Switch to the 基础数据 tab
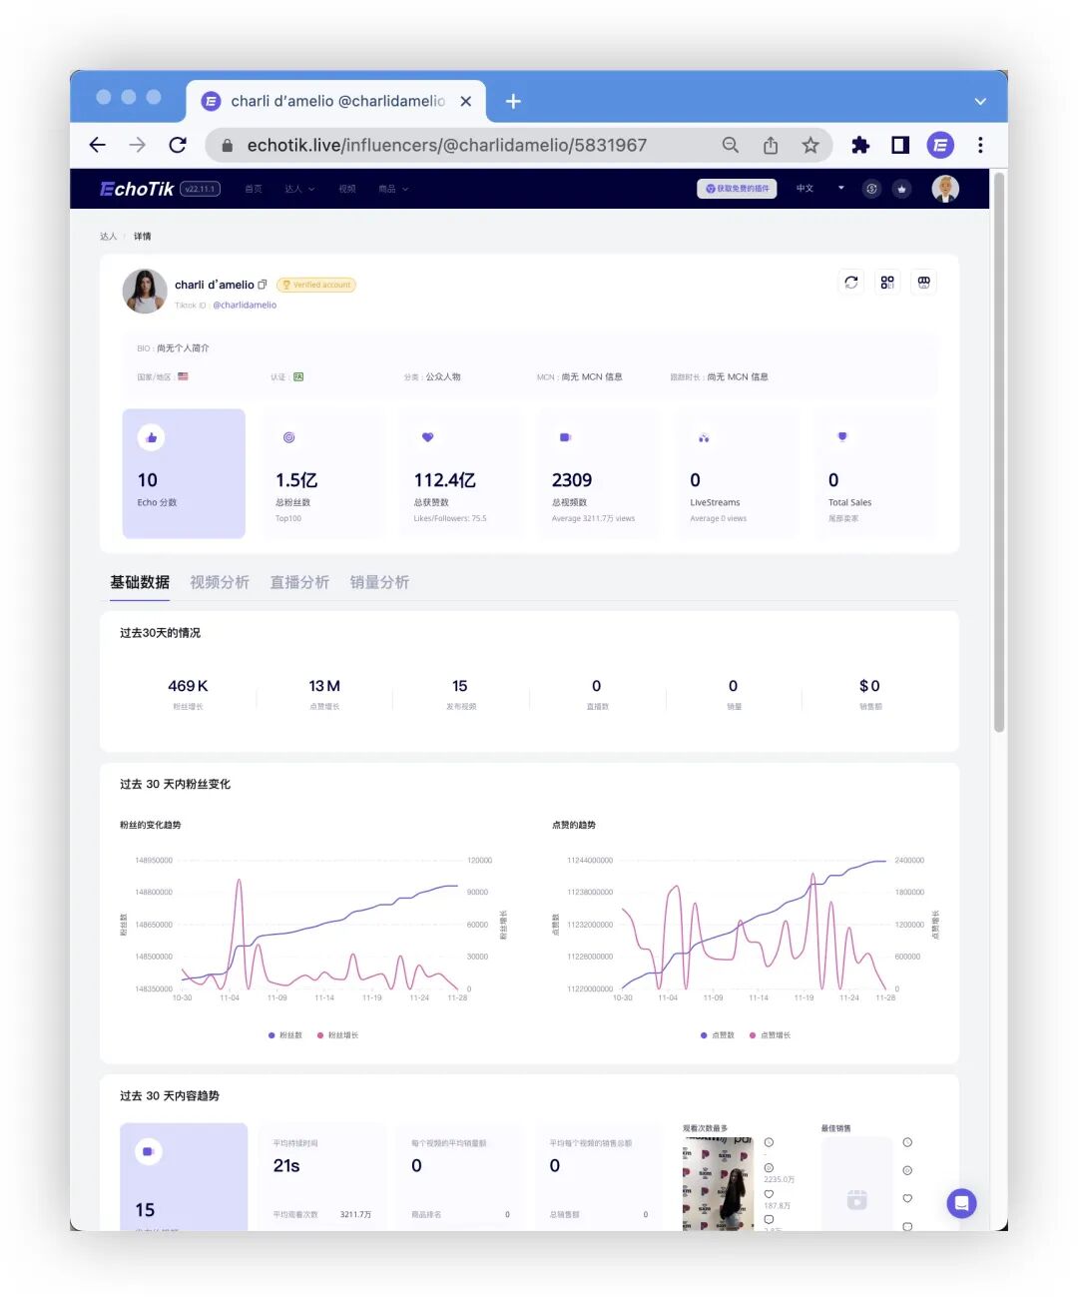This screenshot has width=1078, height=1301. (x=140, y=582)
